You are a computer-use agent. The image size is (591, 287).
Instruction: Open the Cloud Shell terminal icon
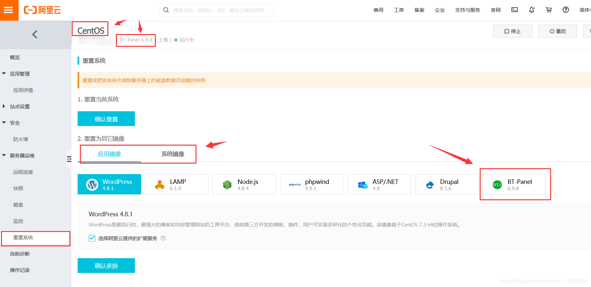[515, 10]
